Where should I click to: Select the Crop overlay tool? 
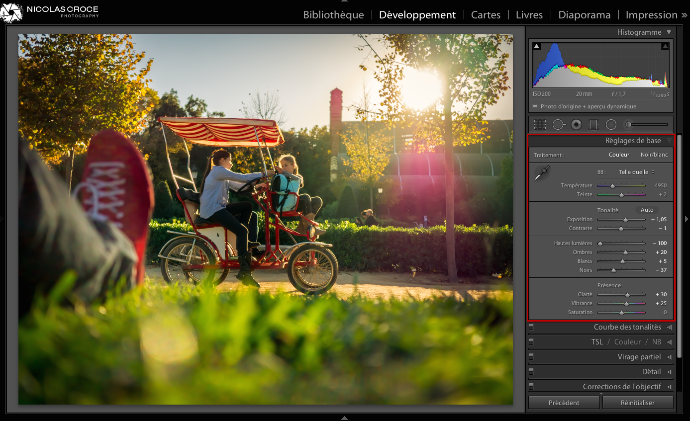click(x=540, y=124)
